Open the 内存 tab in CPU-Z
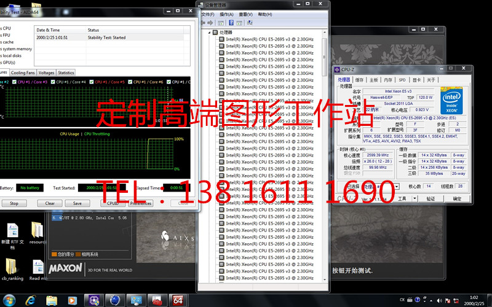The width and height of the screenshot is (492, 307). point(388,80)
